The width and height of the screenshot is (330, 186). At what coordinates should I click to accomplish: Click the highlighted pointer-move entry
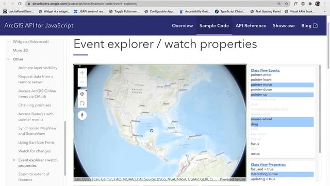coord(282,85)
